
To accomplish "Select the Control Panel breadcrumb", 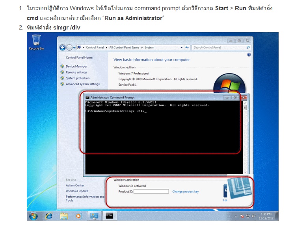I will point(95,48).
